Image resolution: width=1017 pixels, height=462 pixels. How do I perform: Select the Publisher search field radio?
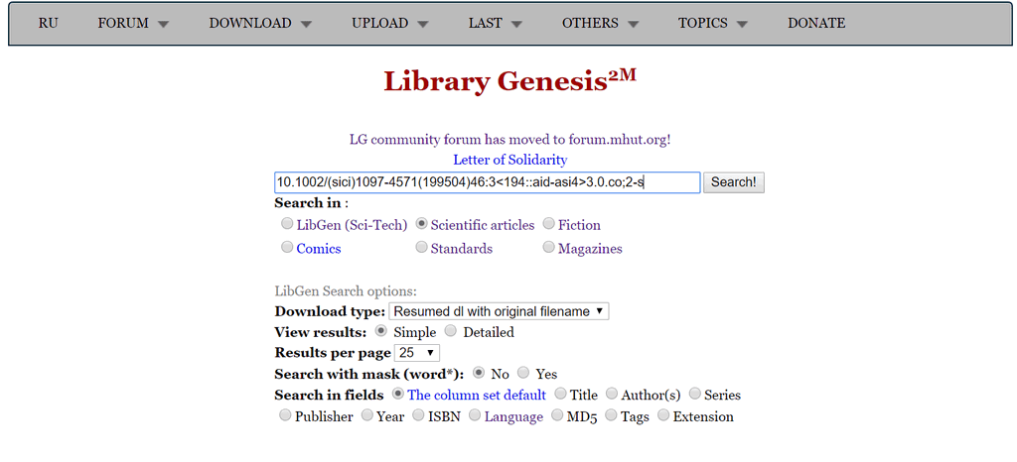pos(285,415)
